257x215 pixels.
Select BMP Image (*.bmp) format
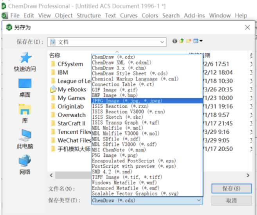(x=147, y=95)
